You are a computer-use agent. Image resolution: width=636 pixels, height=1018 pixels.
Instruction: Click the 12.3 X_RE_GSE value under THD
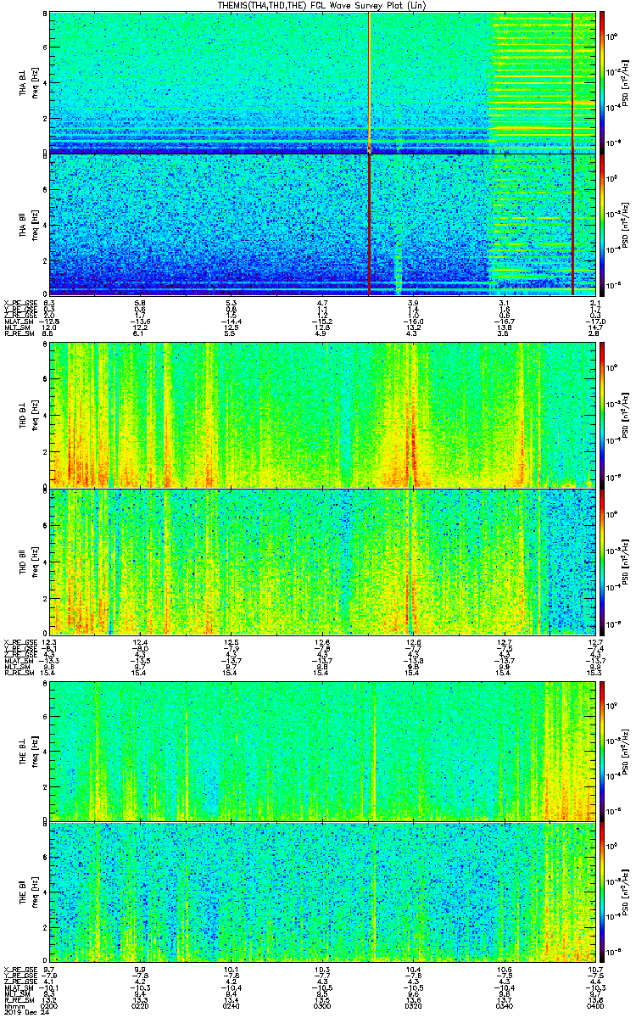pos(48,642)
